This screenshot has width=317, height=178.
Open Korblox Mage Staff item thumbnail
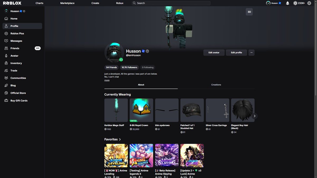pyautogui.click(x=116, y=110)
